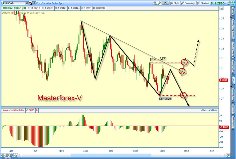
Task: Open the Trade side tab
Action: [233, 11]
